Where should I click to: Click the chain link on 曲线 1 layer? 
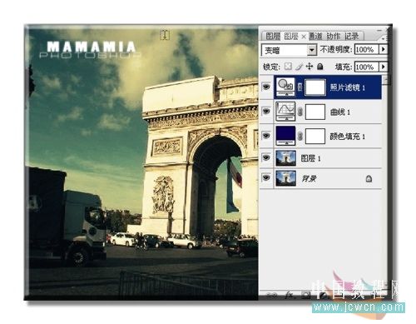(300, 112)
